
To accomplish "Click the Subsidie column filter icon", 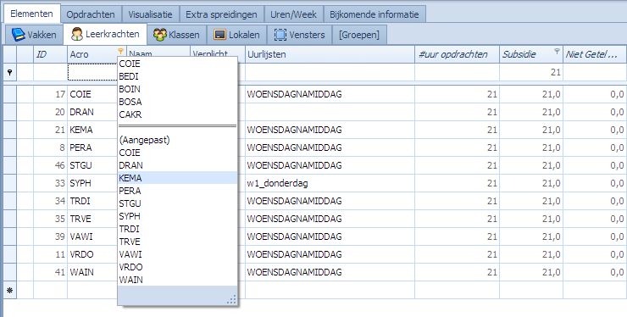I will [x=557, y=51].
